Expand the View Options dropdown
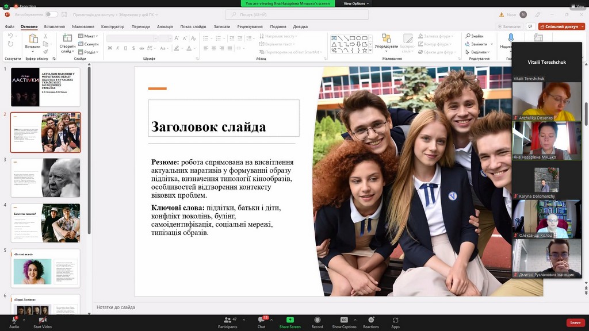This screenshot has width=589, height=331. pyautogui.click(x=355, y=3)
